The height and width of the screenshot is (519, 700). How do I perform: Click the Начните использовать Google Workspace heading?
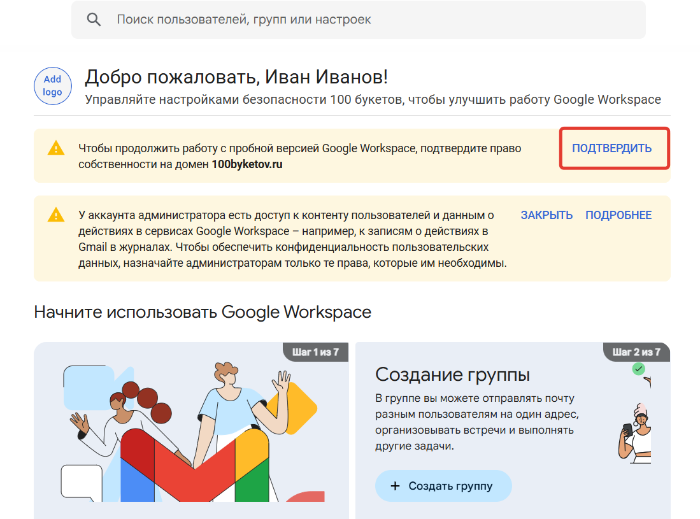tap(203, 312)
